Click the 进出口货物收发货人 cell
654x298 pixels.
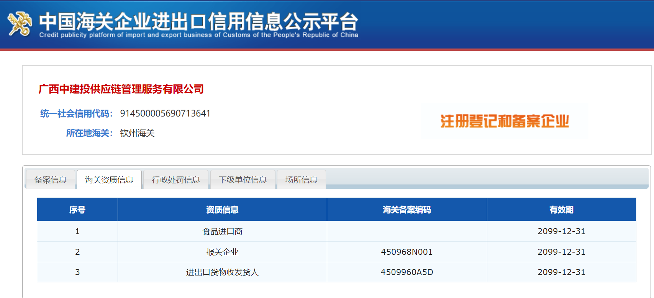[222, 272]
